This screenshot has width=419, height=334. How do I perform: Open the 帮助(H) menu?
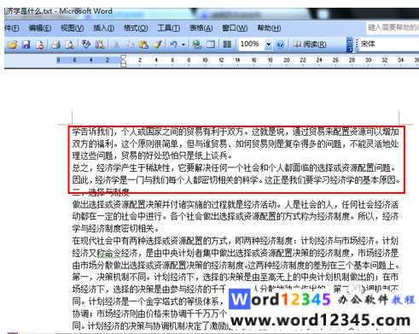click(x=269, y=28)
